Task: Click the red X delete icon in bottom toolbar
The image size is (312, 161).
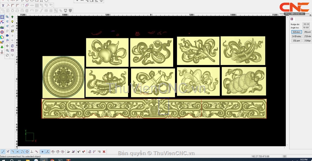Action: [104, 152]
